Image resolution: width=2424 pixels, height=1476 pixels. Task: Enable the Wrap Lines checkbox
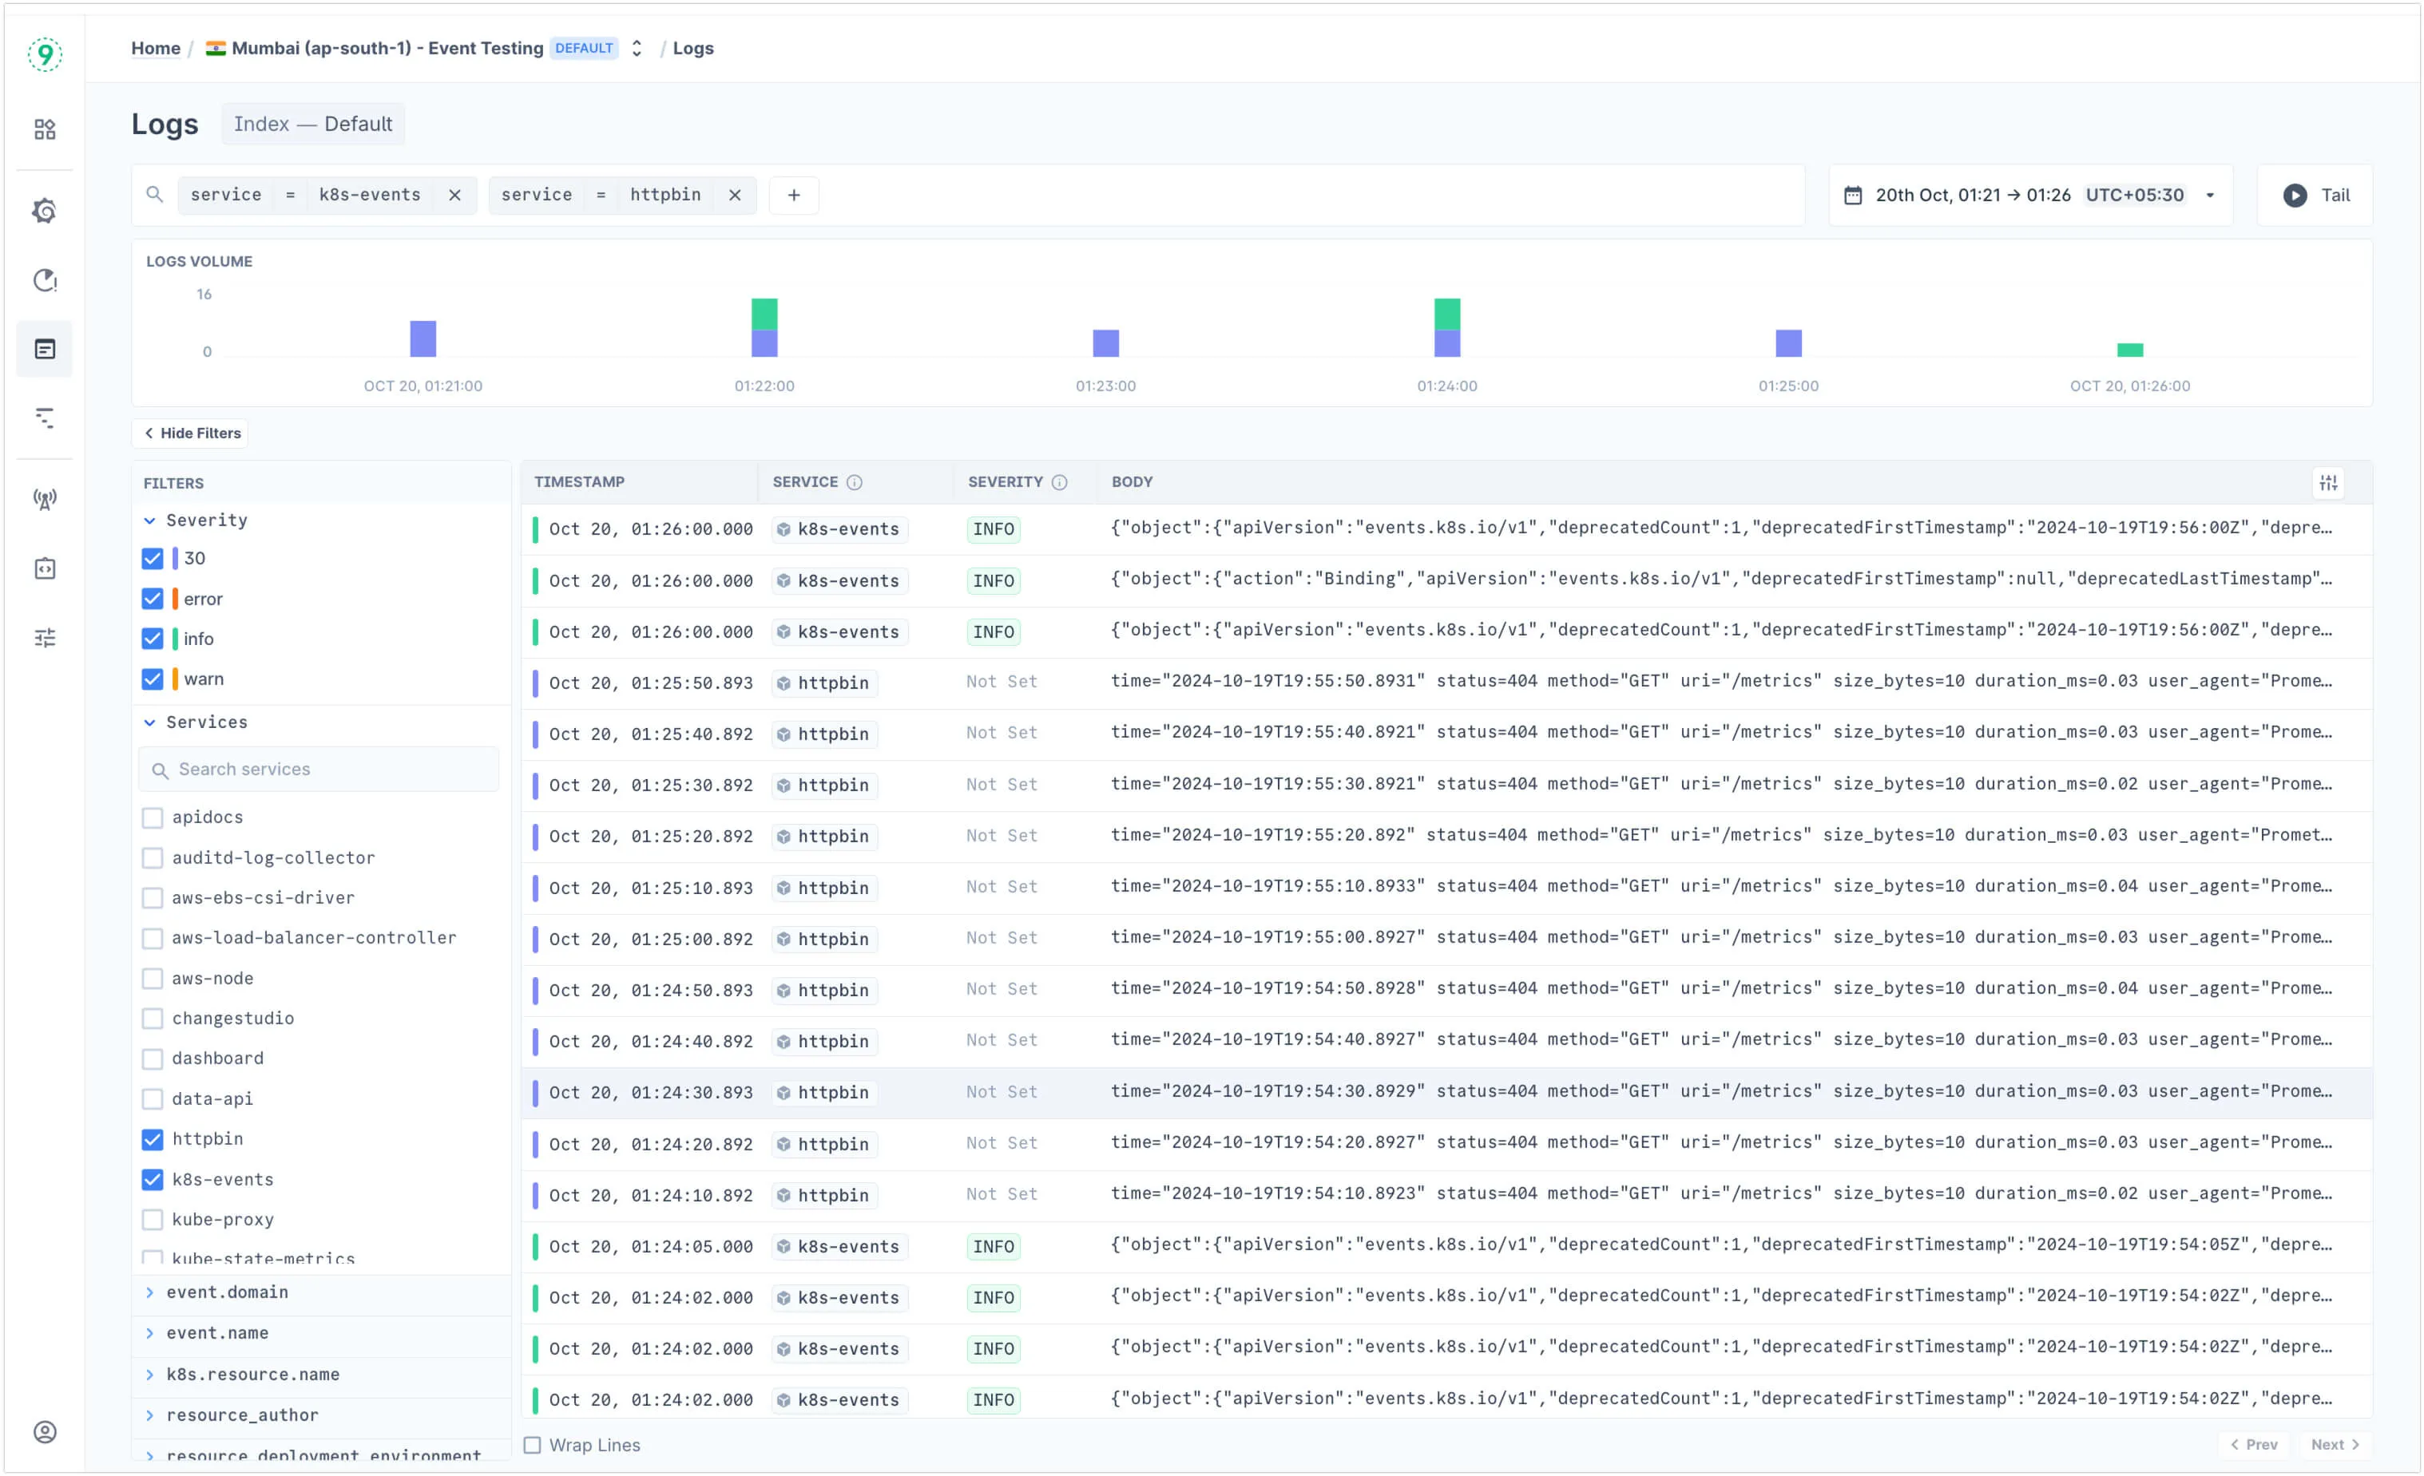click(532, 1445)
